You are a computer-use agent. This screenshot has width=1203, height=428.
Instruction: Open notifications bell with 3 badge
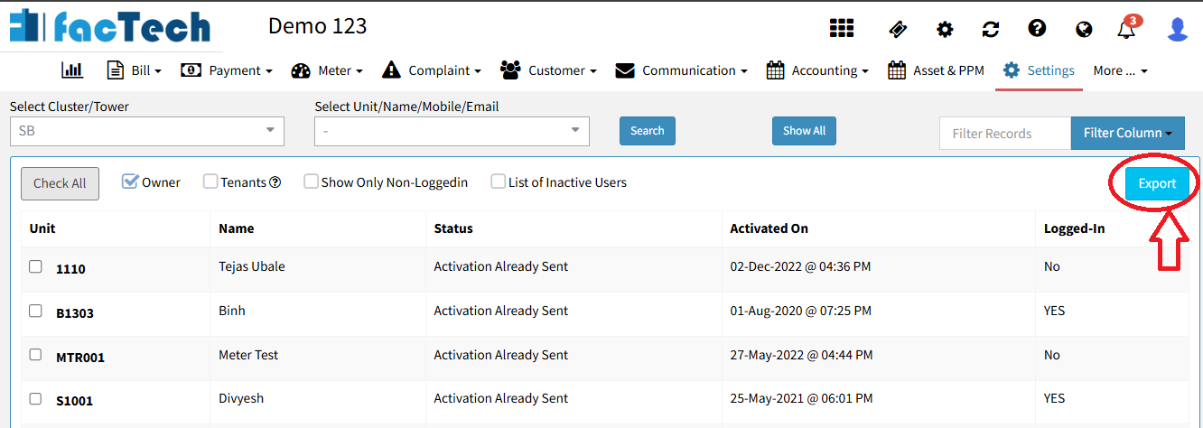click(x=1126, y=30)
